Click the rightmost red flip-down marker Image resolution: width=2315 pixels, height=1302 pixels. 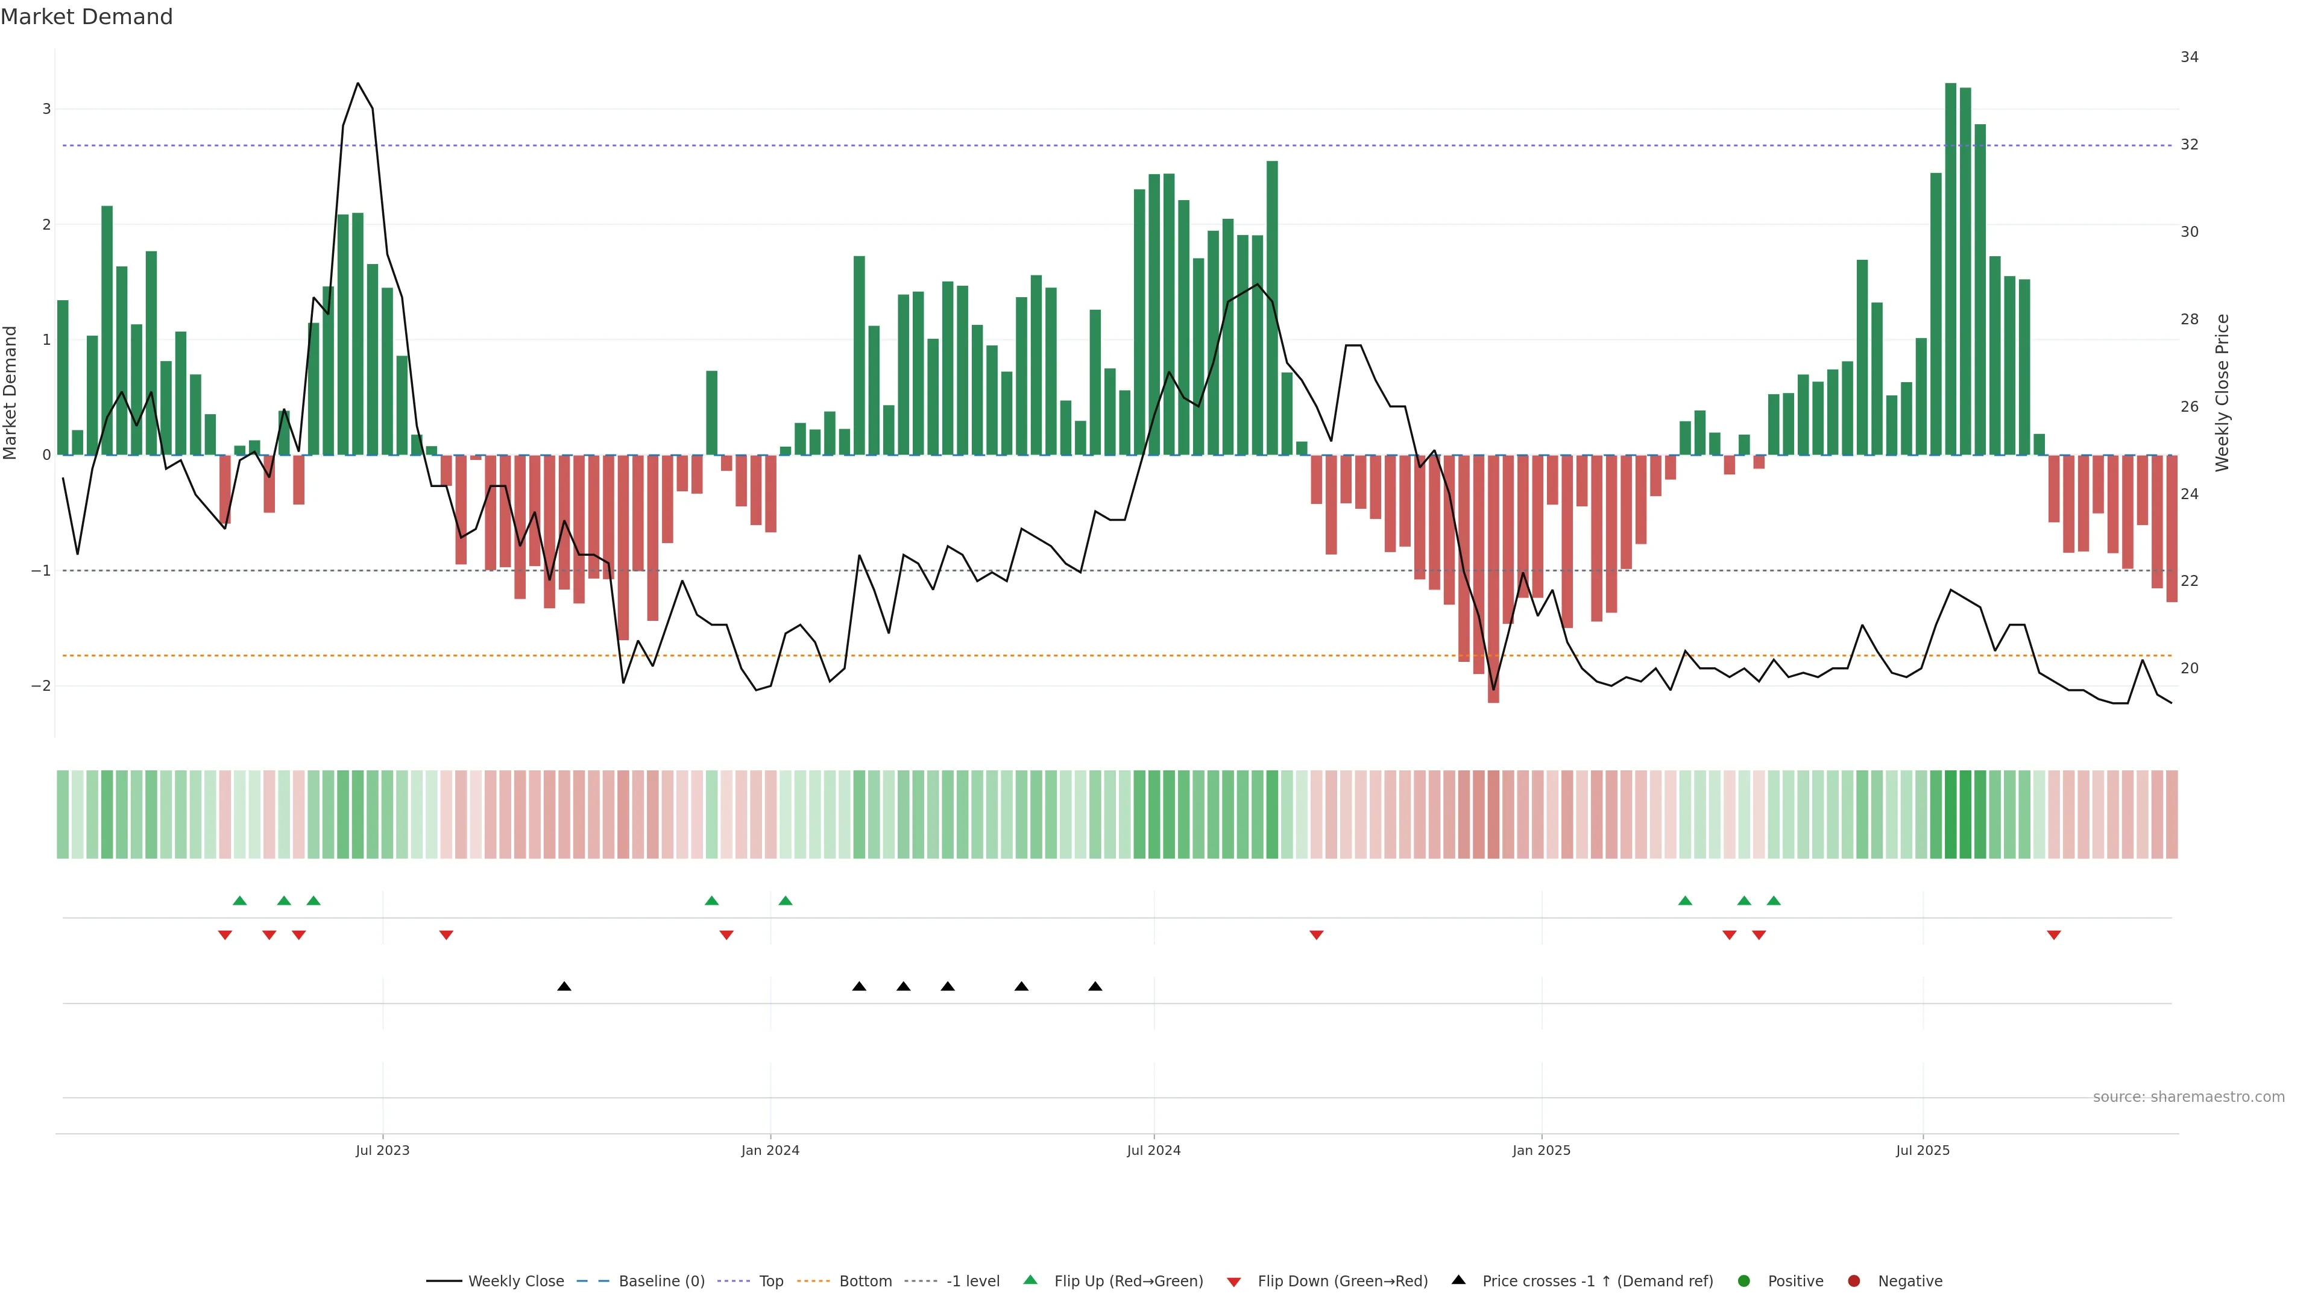2053,936
